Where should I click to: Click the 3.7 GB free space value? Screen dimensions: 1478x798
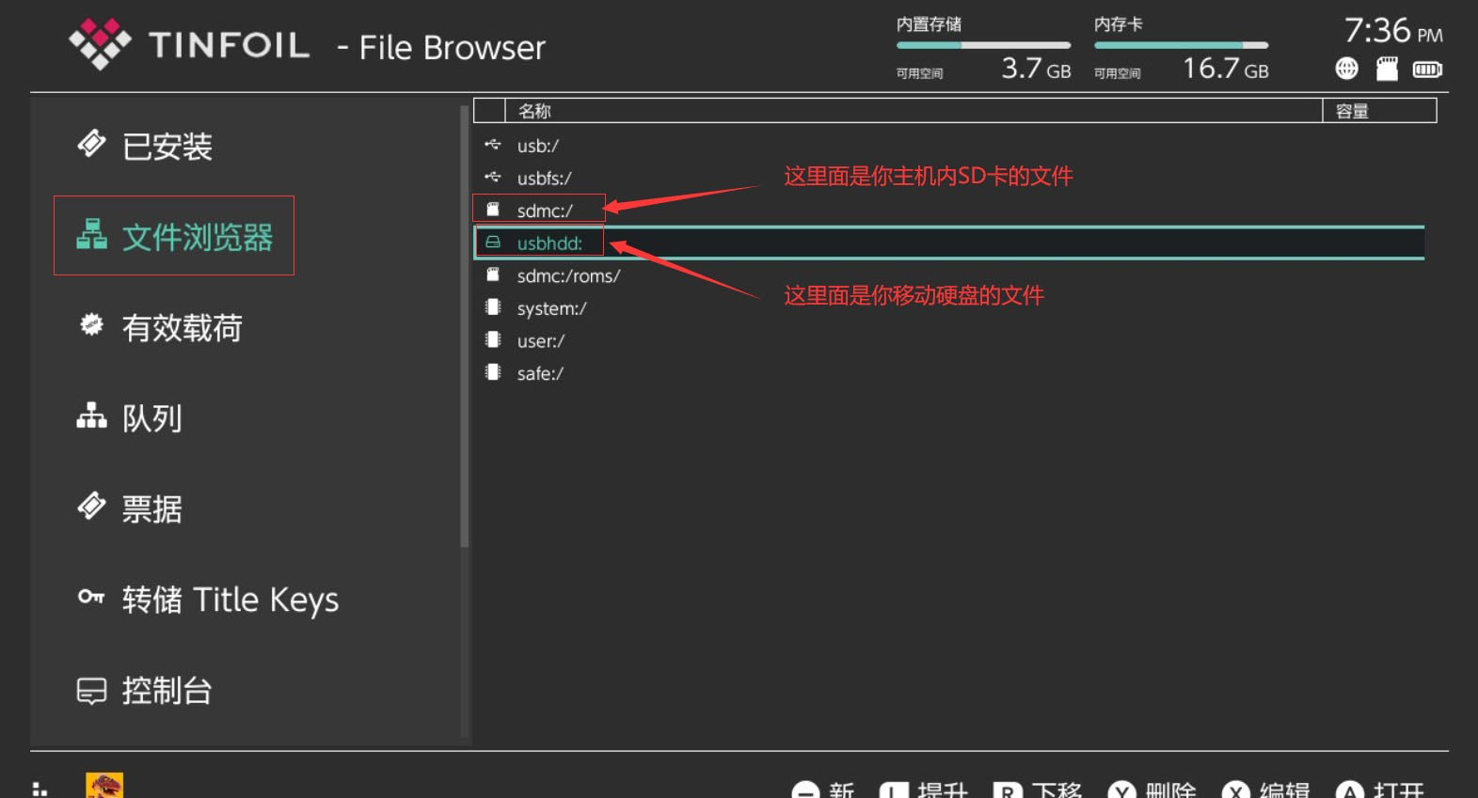[1036, 68]
